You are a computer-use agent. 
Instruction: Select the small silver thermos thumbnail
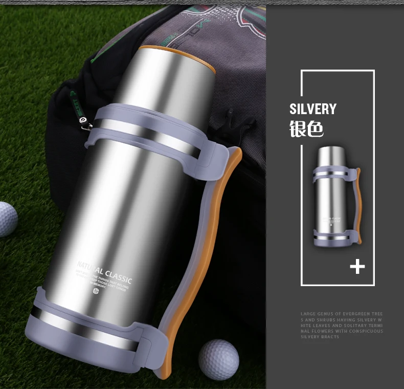(x=337, y=197)
